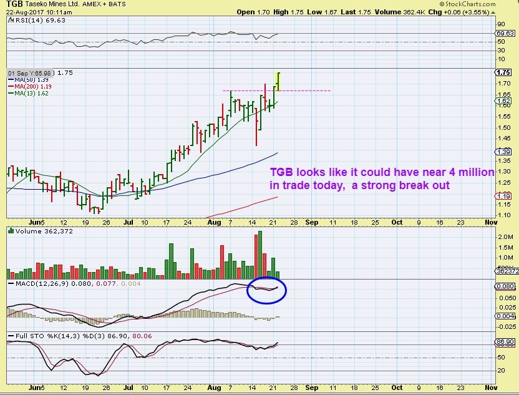Click the 86.90 stochastic value tag
Image resolution: width=519 pixels, height=395 pixels.
click(x=505, y=343)
